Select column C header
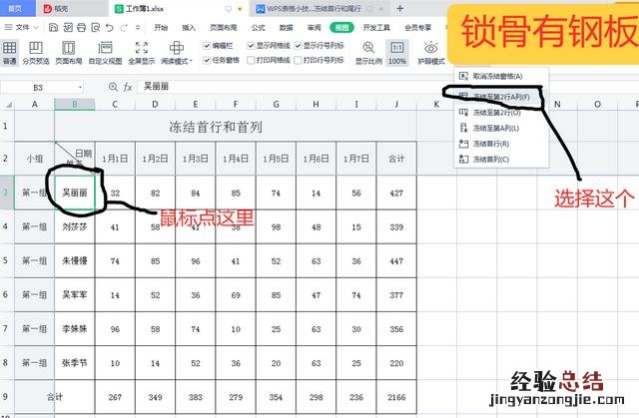 115,105
